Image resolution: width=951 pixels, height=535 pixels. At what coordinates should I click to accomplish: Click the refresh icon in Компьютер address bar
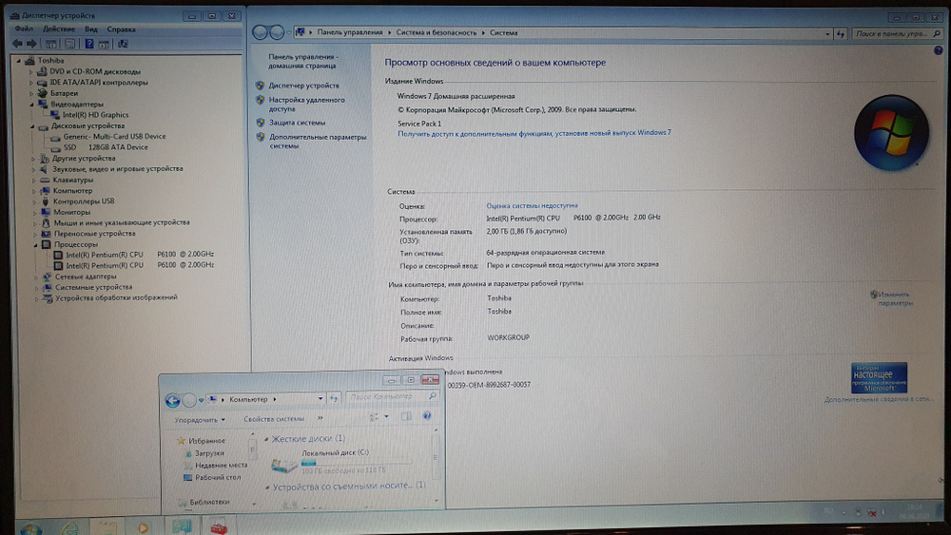coord(334,399)
